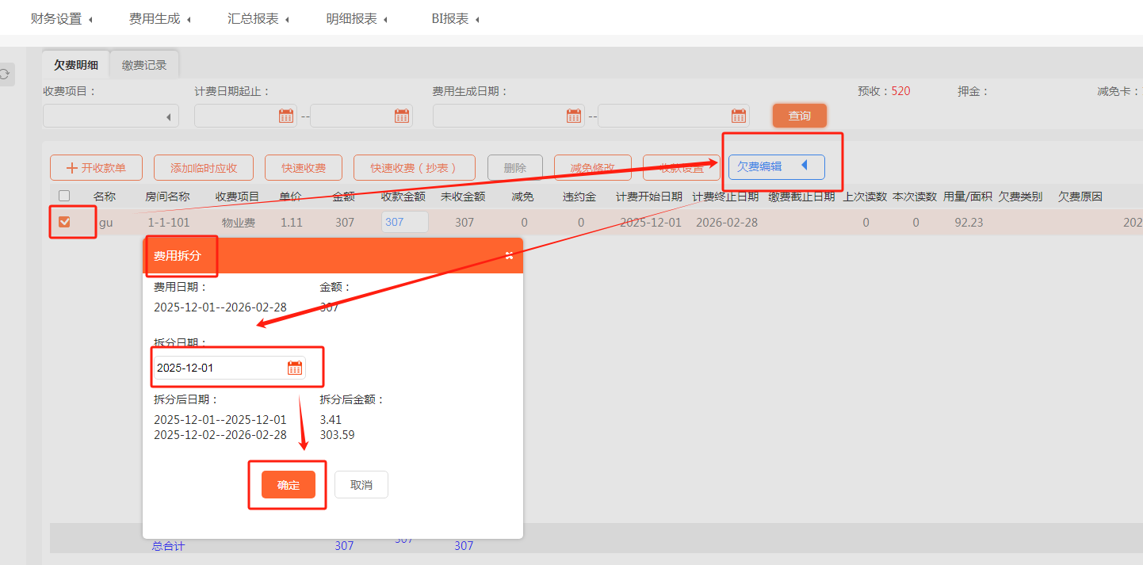Screen dimensions: 1143x565
Task: Uncheck the row checkbox for gu
Action: point(64,222)
